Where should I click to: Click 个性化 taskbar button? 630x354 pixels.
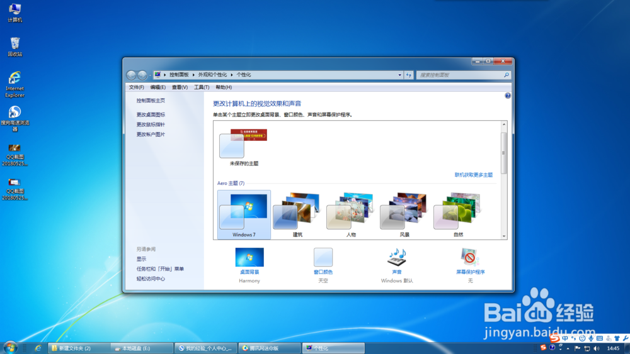pos(333,348)
